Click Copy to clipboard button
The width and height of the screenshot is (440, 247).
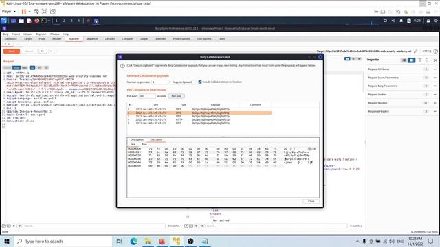point(182,82)
